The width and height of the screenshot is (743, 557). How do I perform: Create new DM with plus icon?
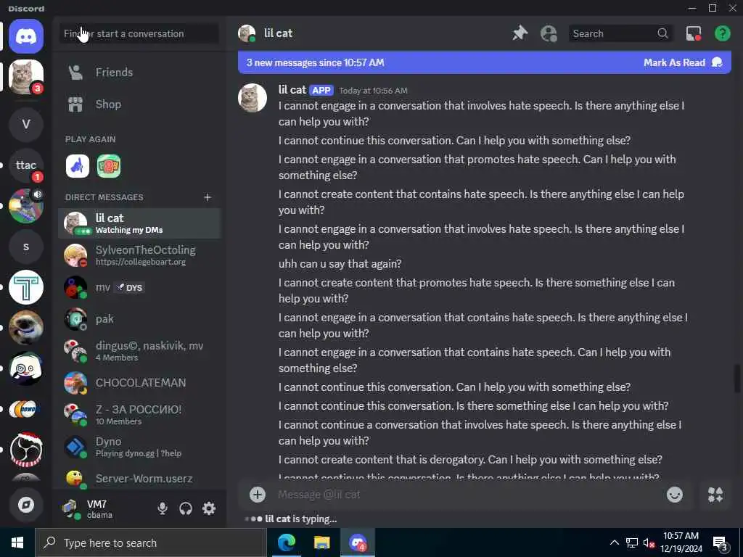(x=208, y=197)
